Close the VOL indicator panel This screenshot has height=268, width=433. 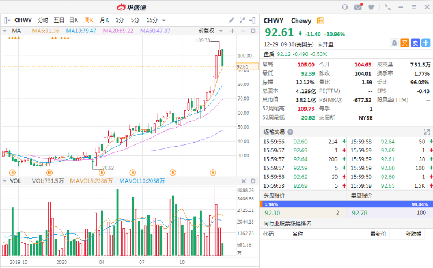click(x=244, y=181)
